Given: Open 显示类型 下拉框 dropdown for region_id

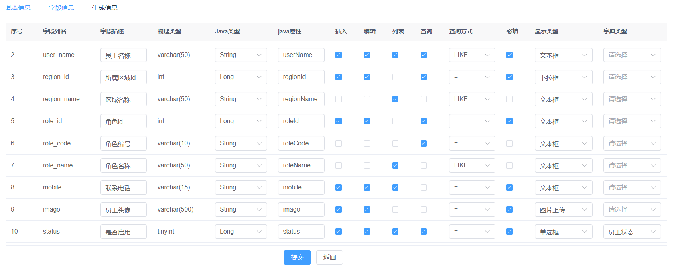Looking at the screenshot, I should click(x=564, y=77).
